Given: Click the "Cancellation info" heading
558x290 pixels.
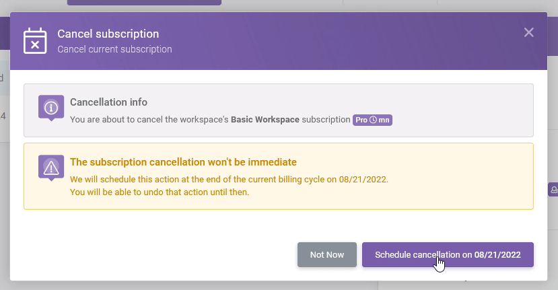Looking at the screenshot, I should [x=108, y=102].
